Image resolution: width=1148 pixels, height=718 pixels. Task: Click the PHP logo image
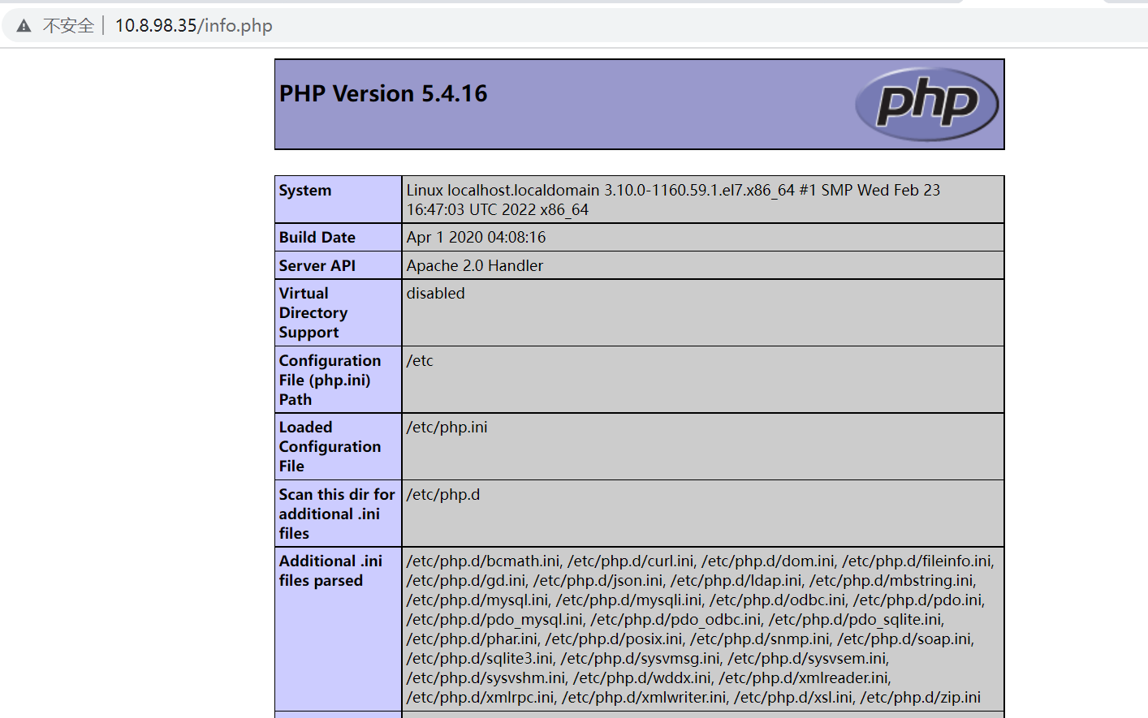click(927, 104)
